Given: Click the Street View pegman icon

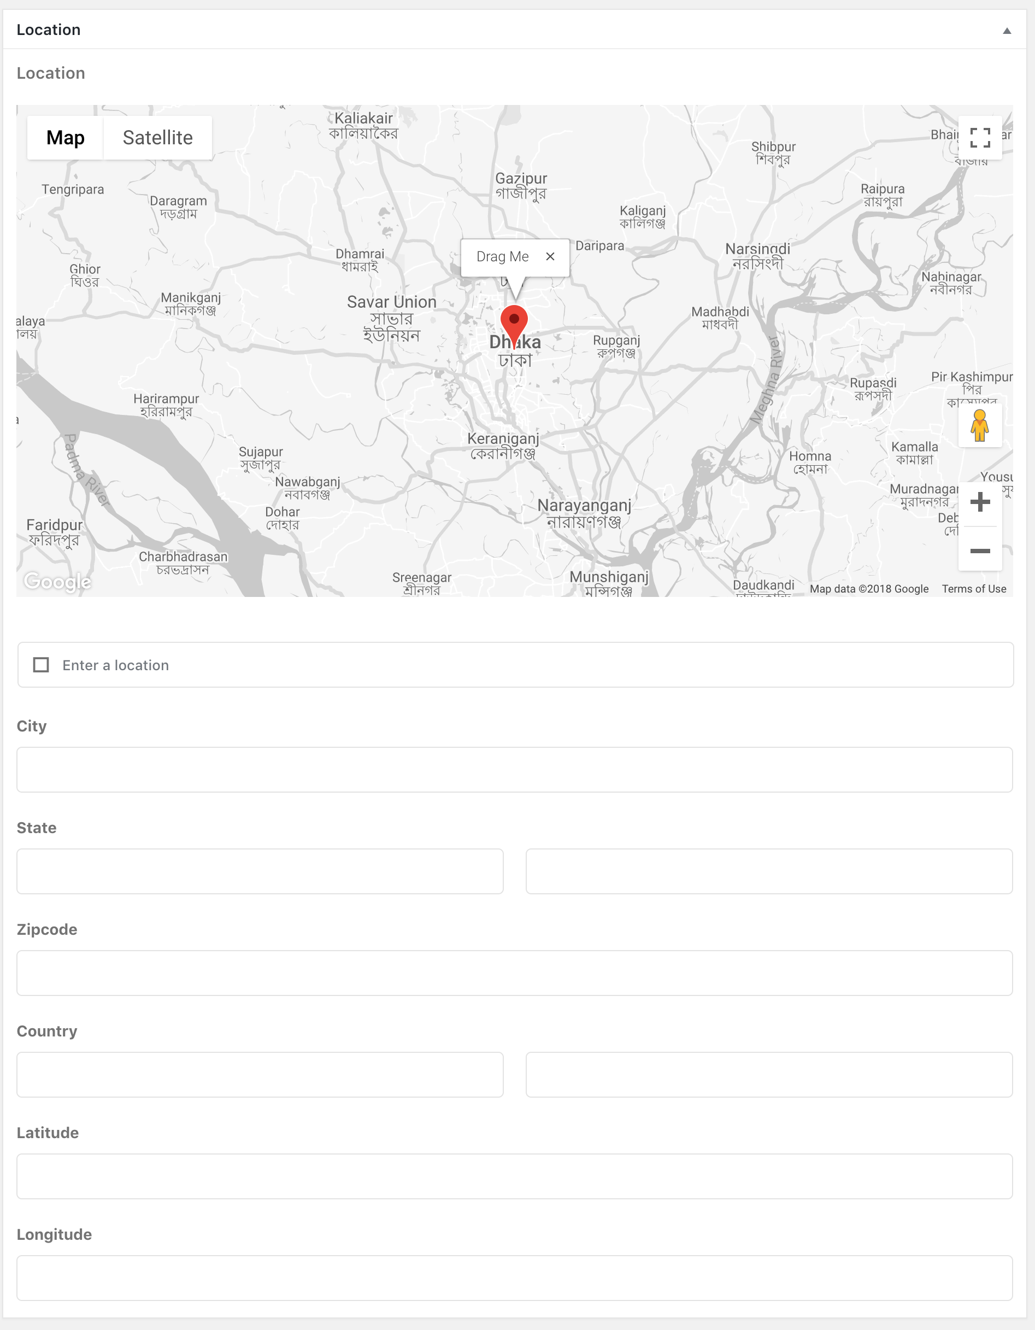Looking at the screenshot, I should coord(980,426).
